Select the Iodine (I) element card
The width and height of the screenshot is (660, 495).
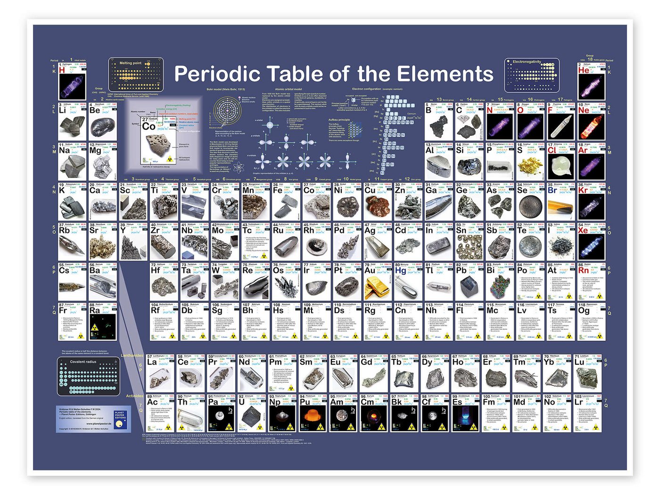(561, 241)
